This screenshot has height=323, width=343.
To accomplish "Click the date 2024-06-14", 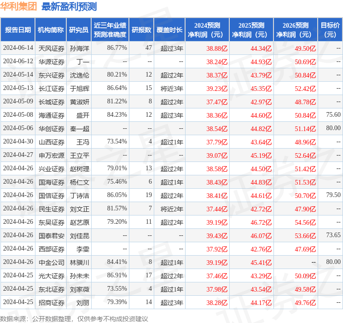I will [18, 48].
